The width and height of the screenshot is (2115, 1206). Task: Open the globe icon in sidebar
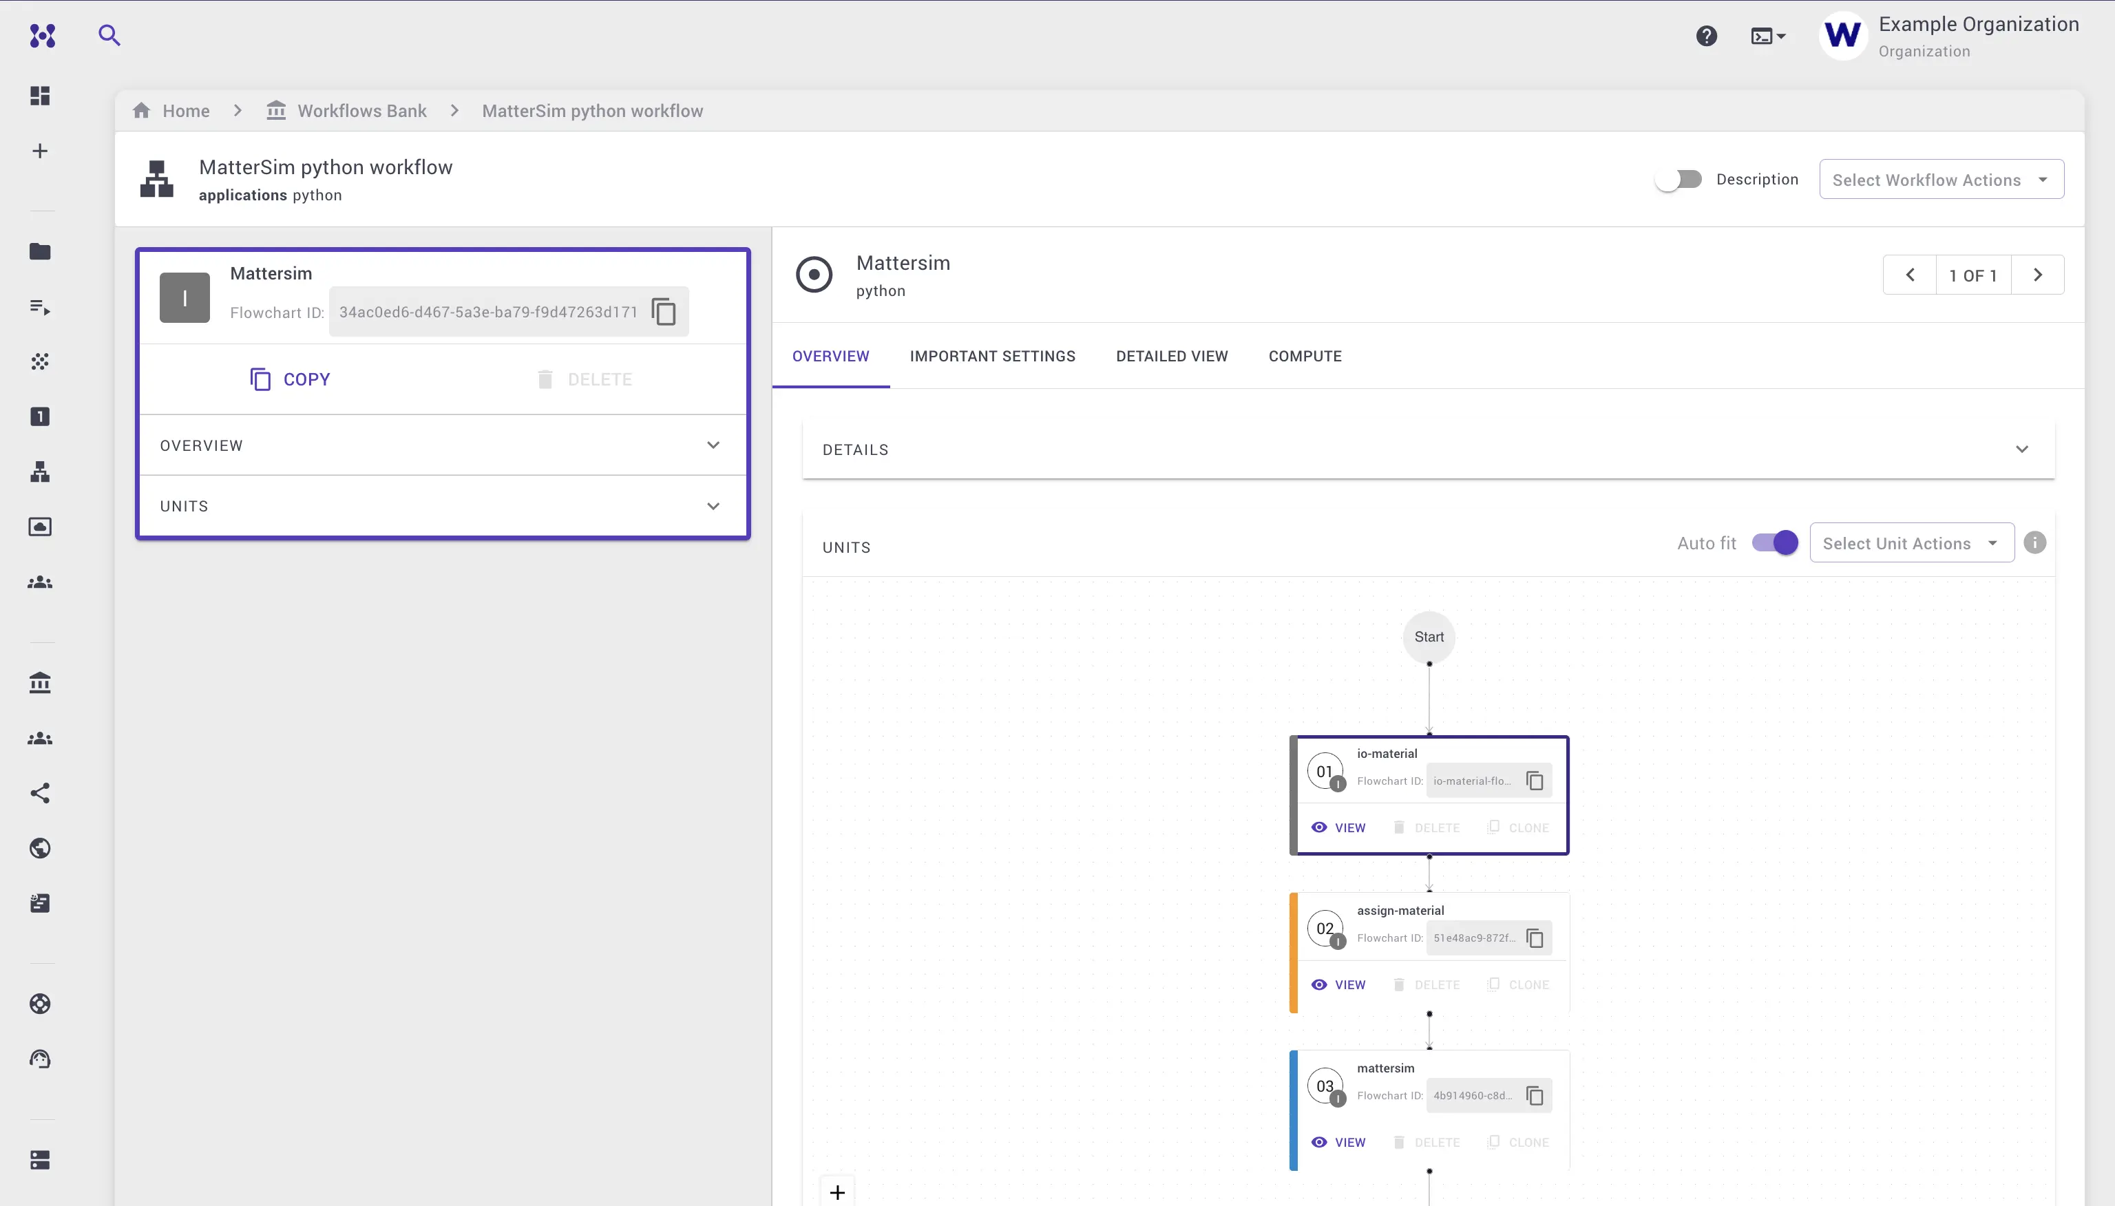pyautogui.click(x=40, y=848)
